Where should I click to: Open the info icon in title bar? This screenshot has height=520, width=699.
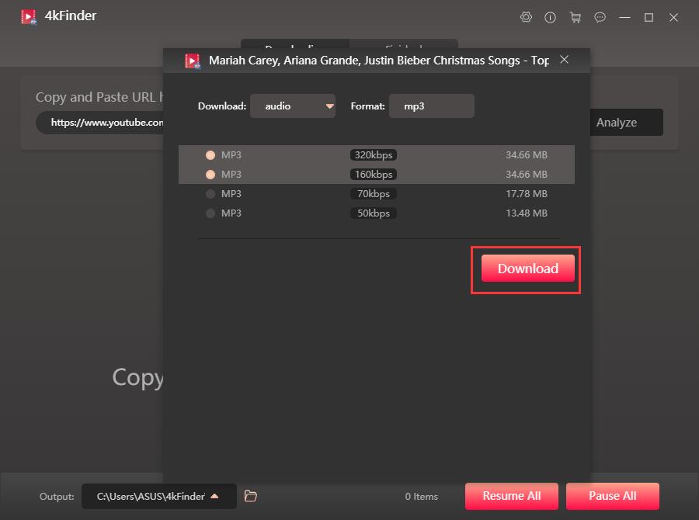click(x=550, y=17)
